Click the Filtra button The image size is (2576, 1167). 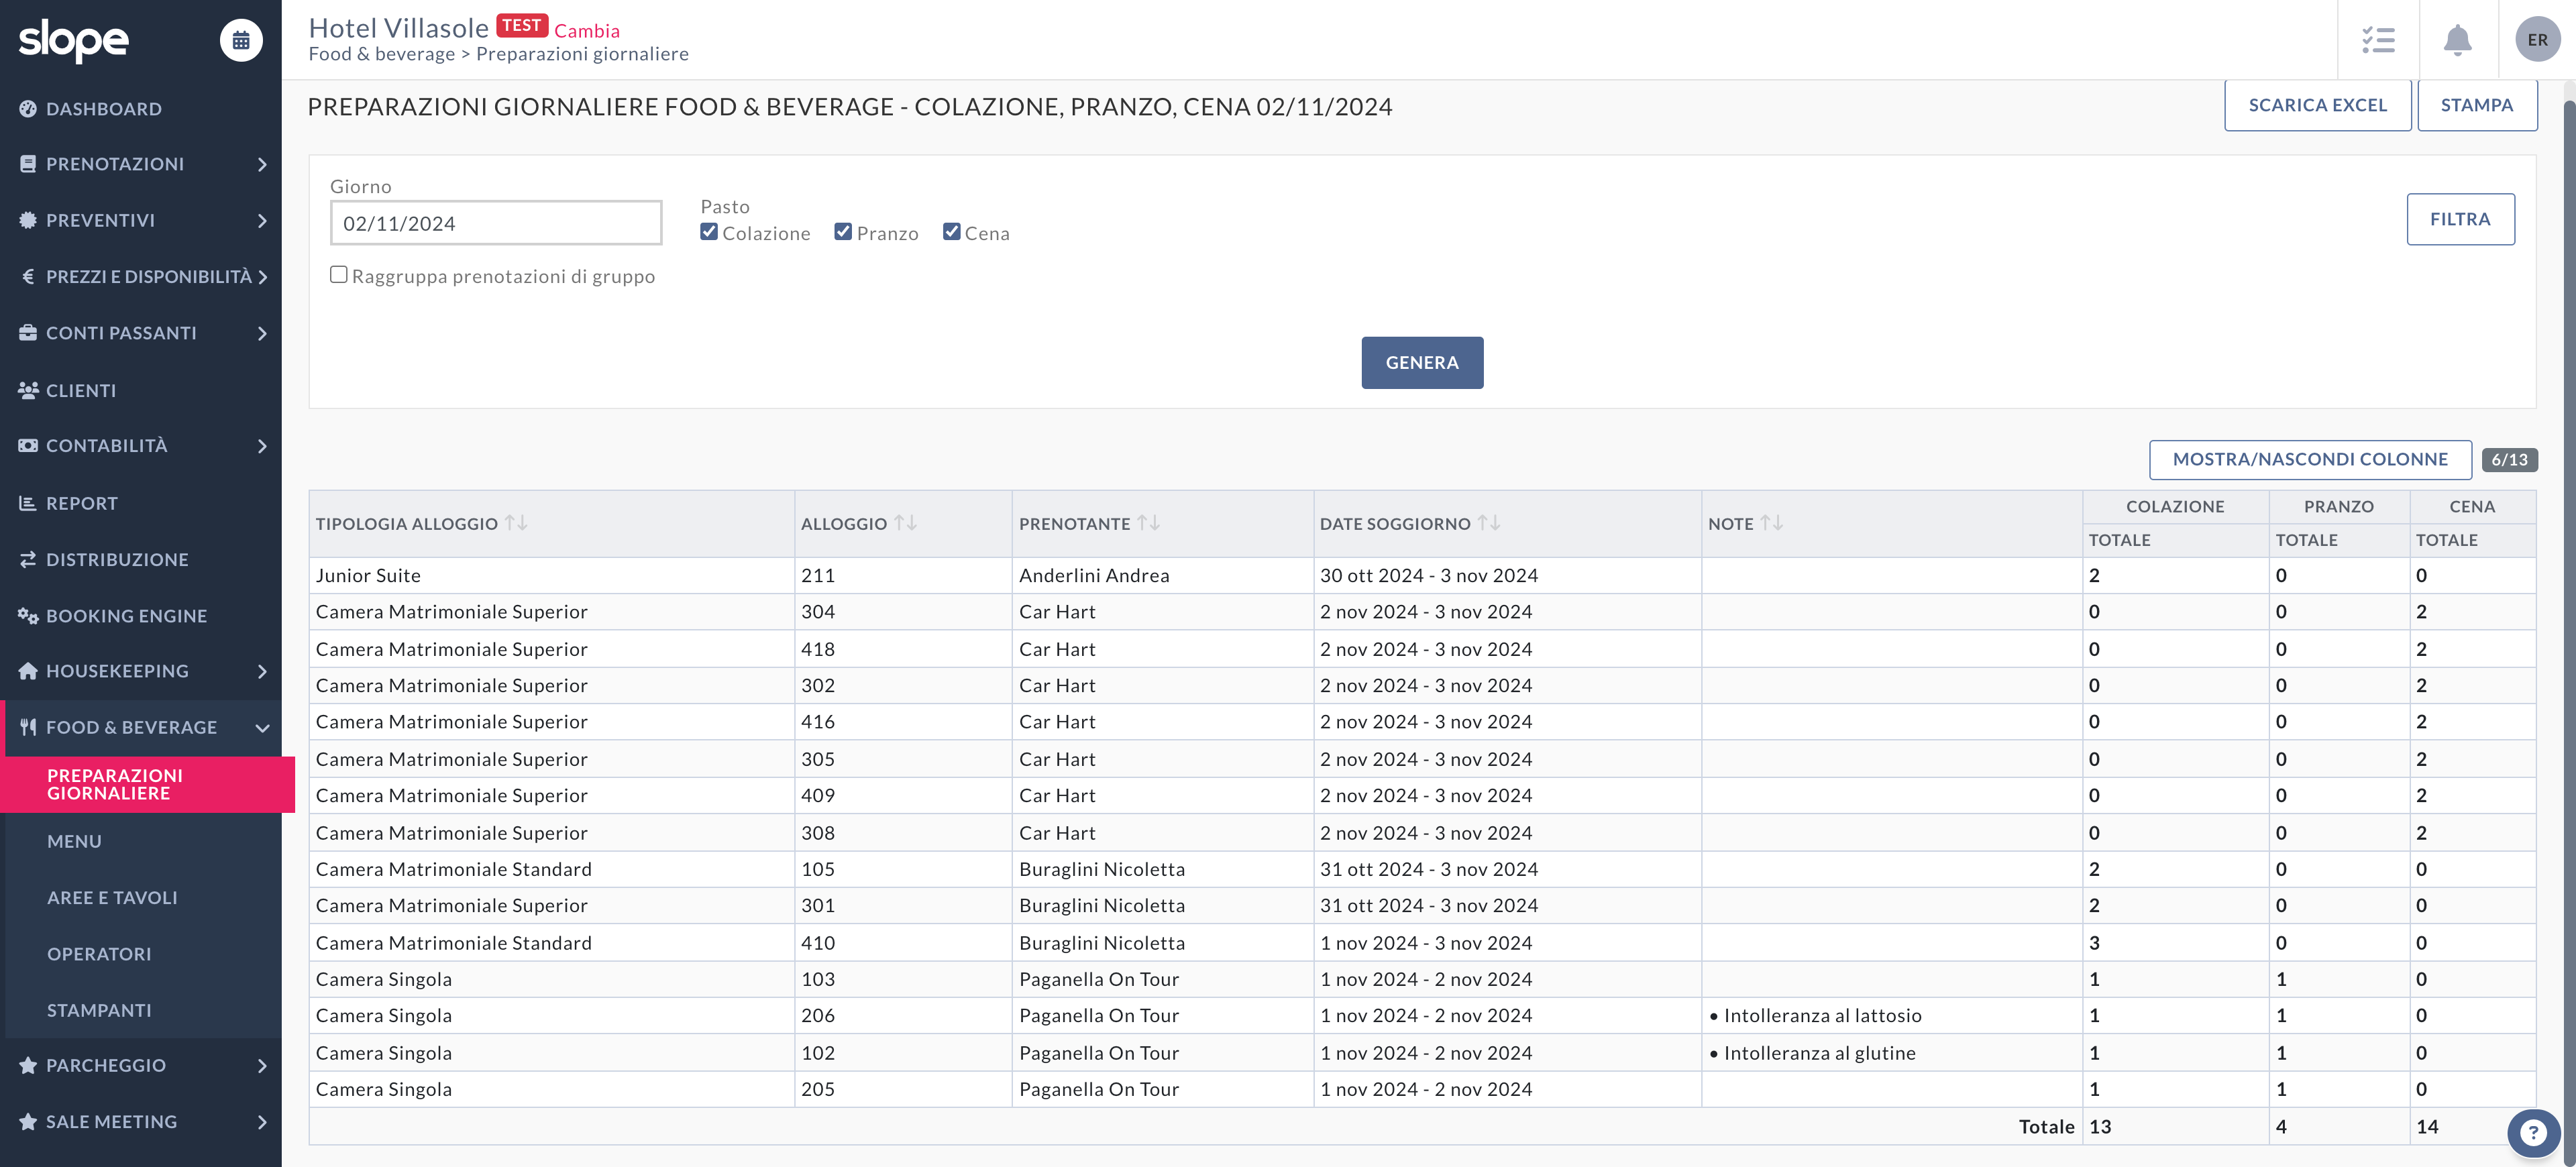2460,219
